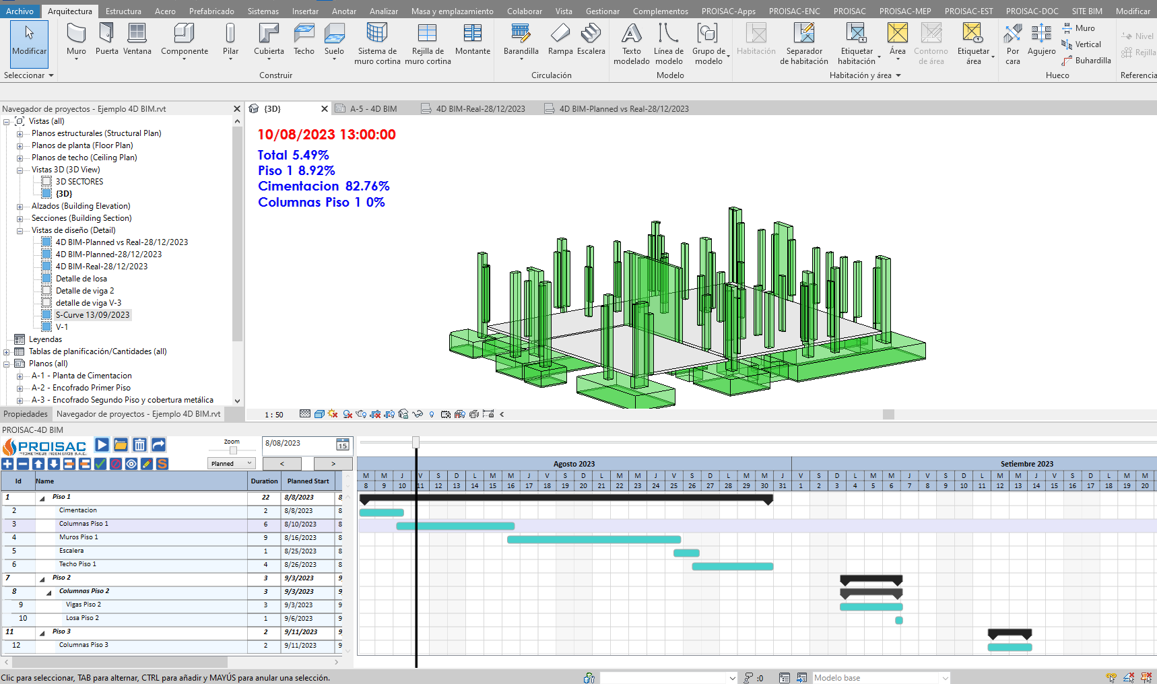
Task: Activate the Modificar arrow tool
Action: click(30, 43)
